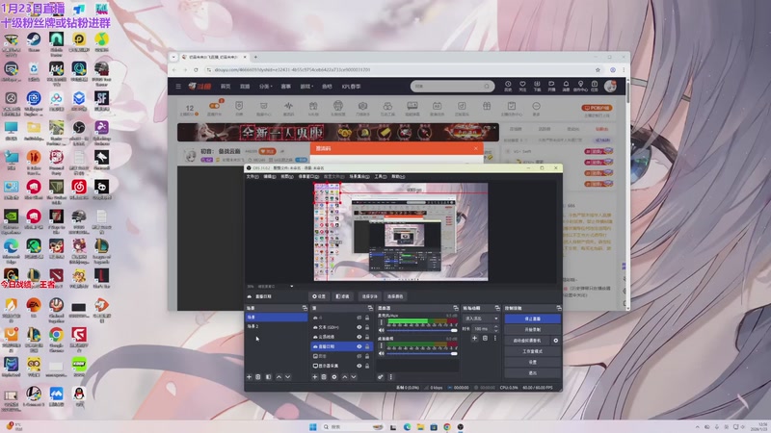Float the Scenes dock with its header icon
The image size is (771, 433).
305,308
